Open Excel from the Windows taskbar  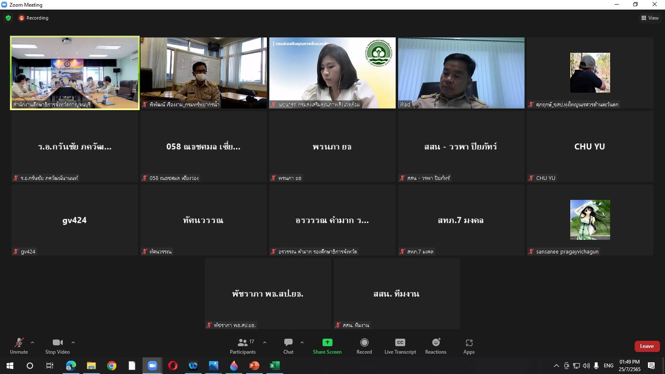coord(274,366)
